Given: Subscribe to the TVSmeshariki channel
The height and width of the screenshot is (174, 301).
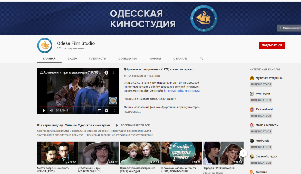Looking at the screenshot, I should (261, 116).
